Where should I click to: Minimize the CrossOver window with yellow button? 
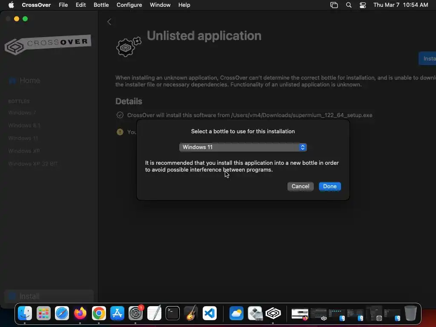(17, 19)
